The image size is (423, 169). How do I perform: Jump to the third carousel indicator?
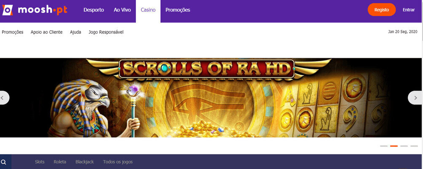(404, 146)
